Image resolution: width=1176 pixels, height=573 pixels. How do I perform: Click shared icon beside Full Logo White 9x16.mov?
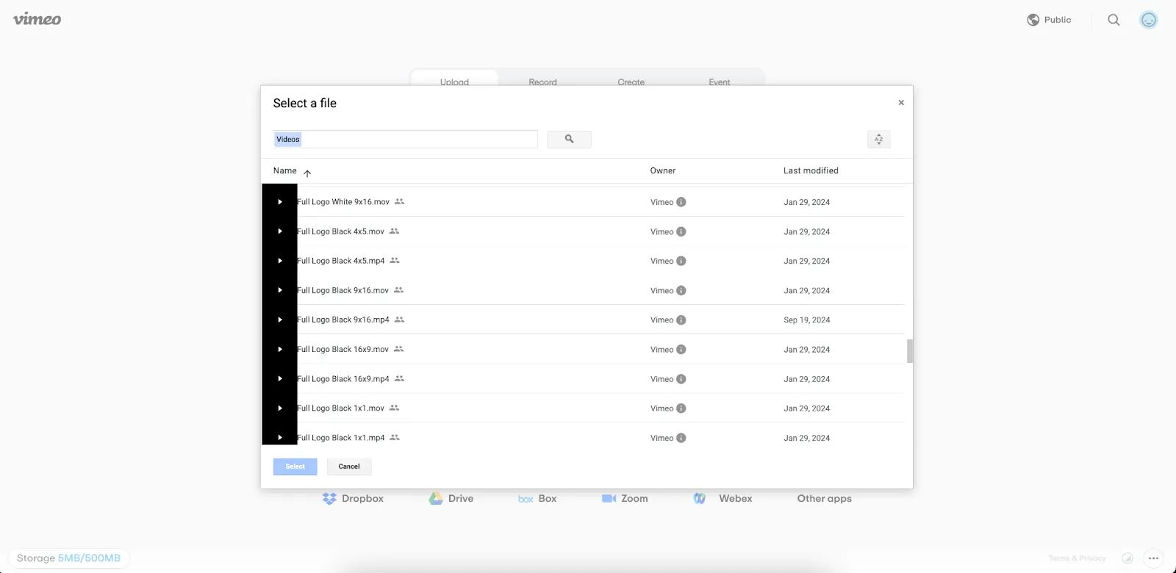400,201
